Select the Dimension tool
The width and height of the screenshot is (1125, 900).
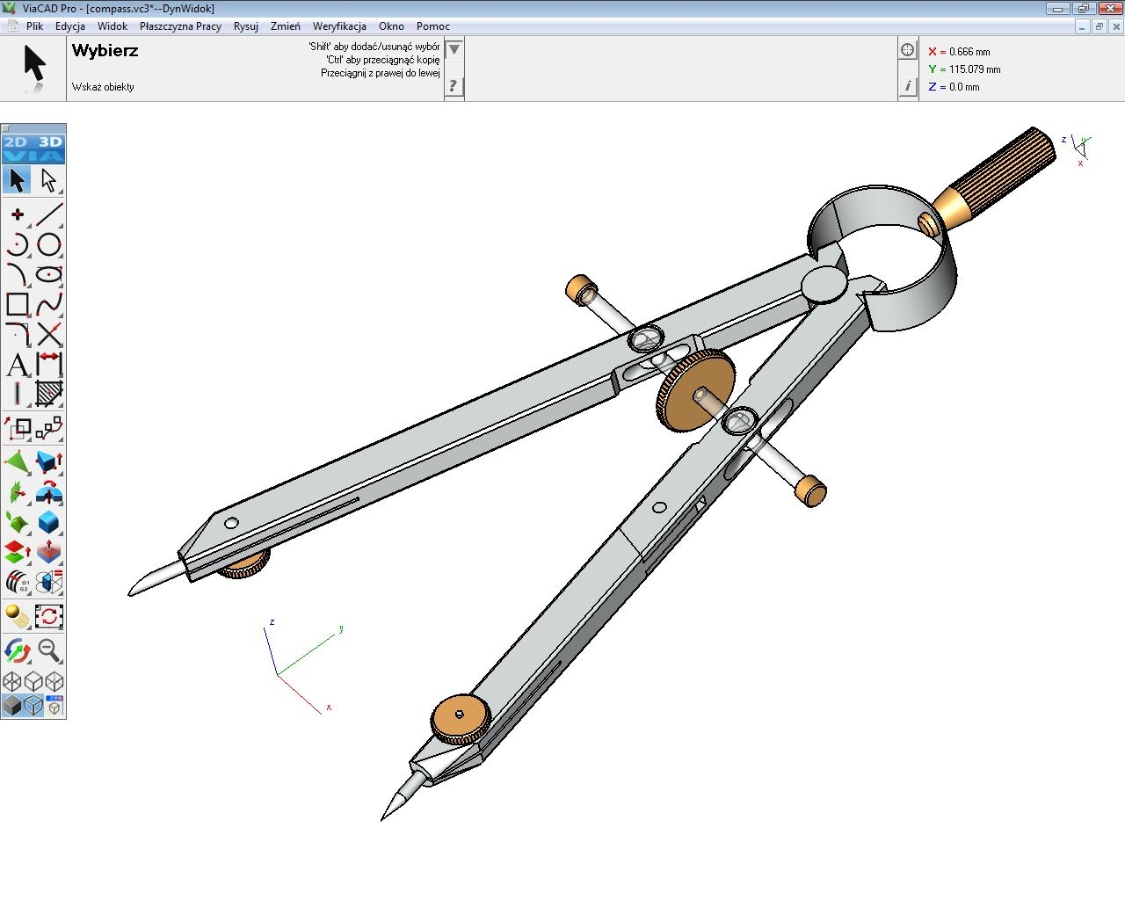coord(49,362)
